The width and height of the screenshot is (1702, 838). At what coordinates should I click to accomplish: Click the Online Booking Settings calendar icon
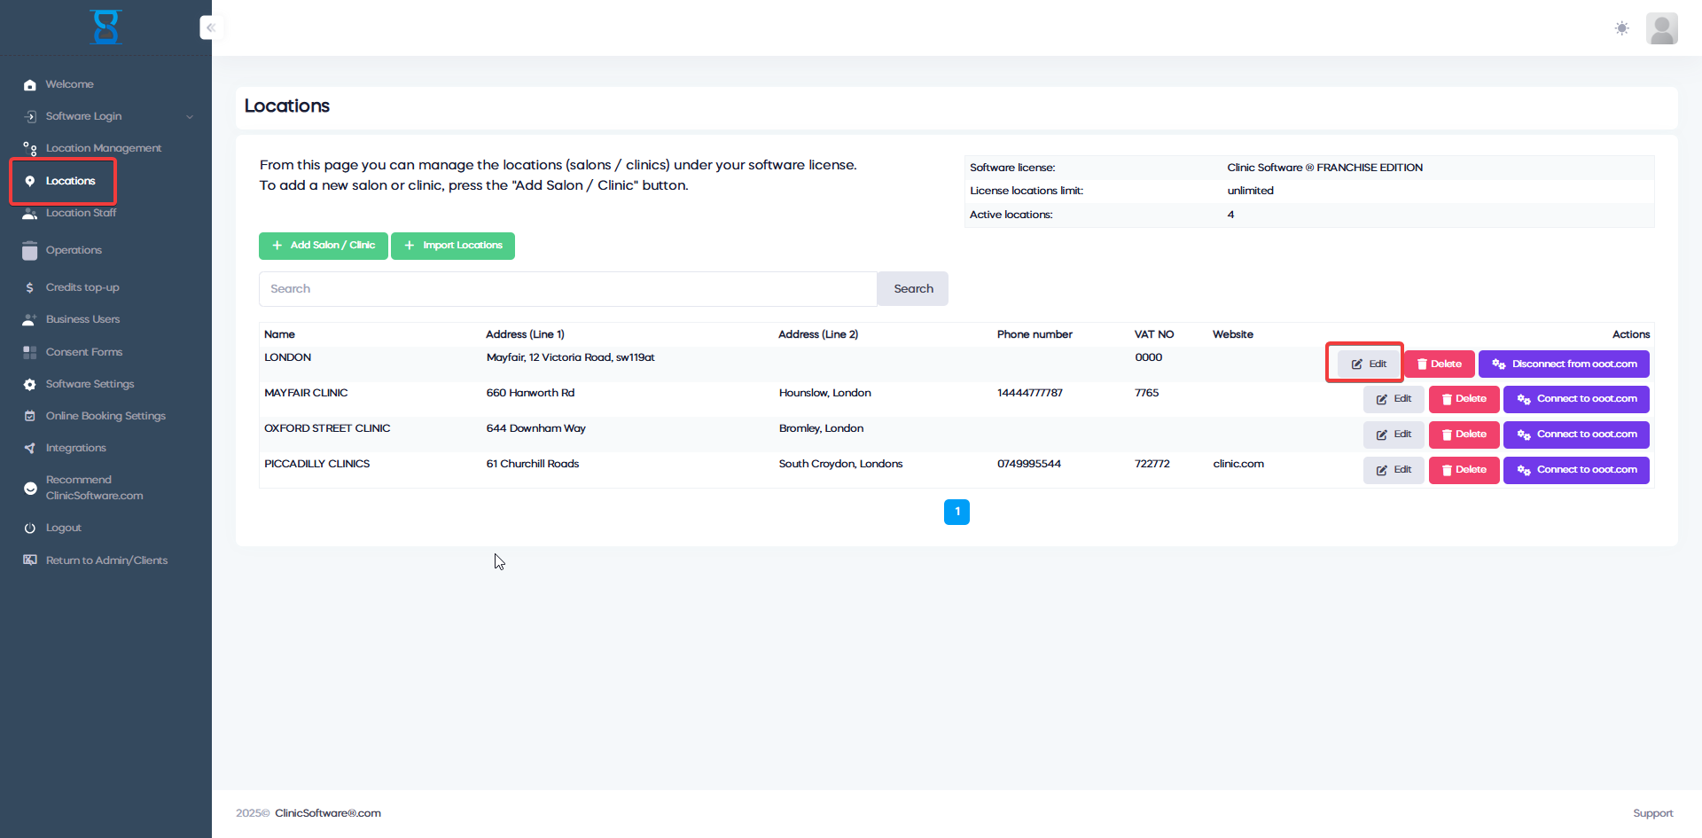coord(29,416)
